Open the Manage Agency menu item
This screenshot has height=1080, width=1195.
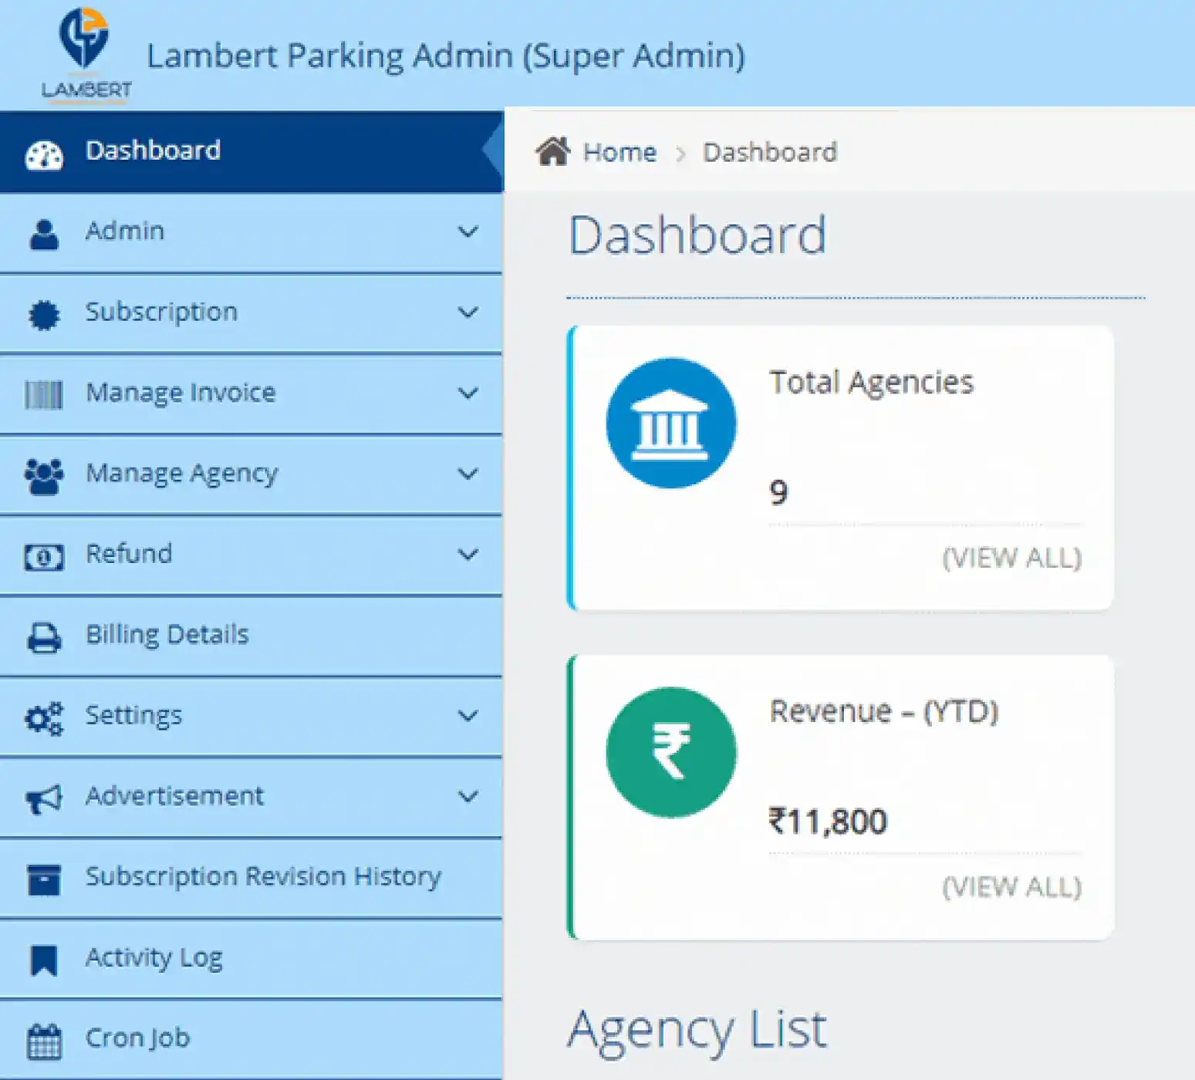click(x=181, y=474)
